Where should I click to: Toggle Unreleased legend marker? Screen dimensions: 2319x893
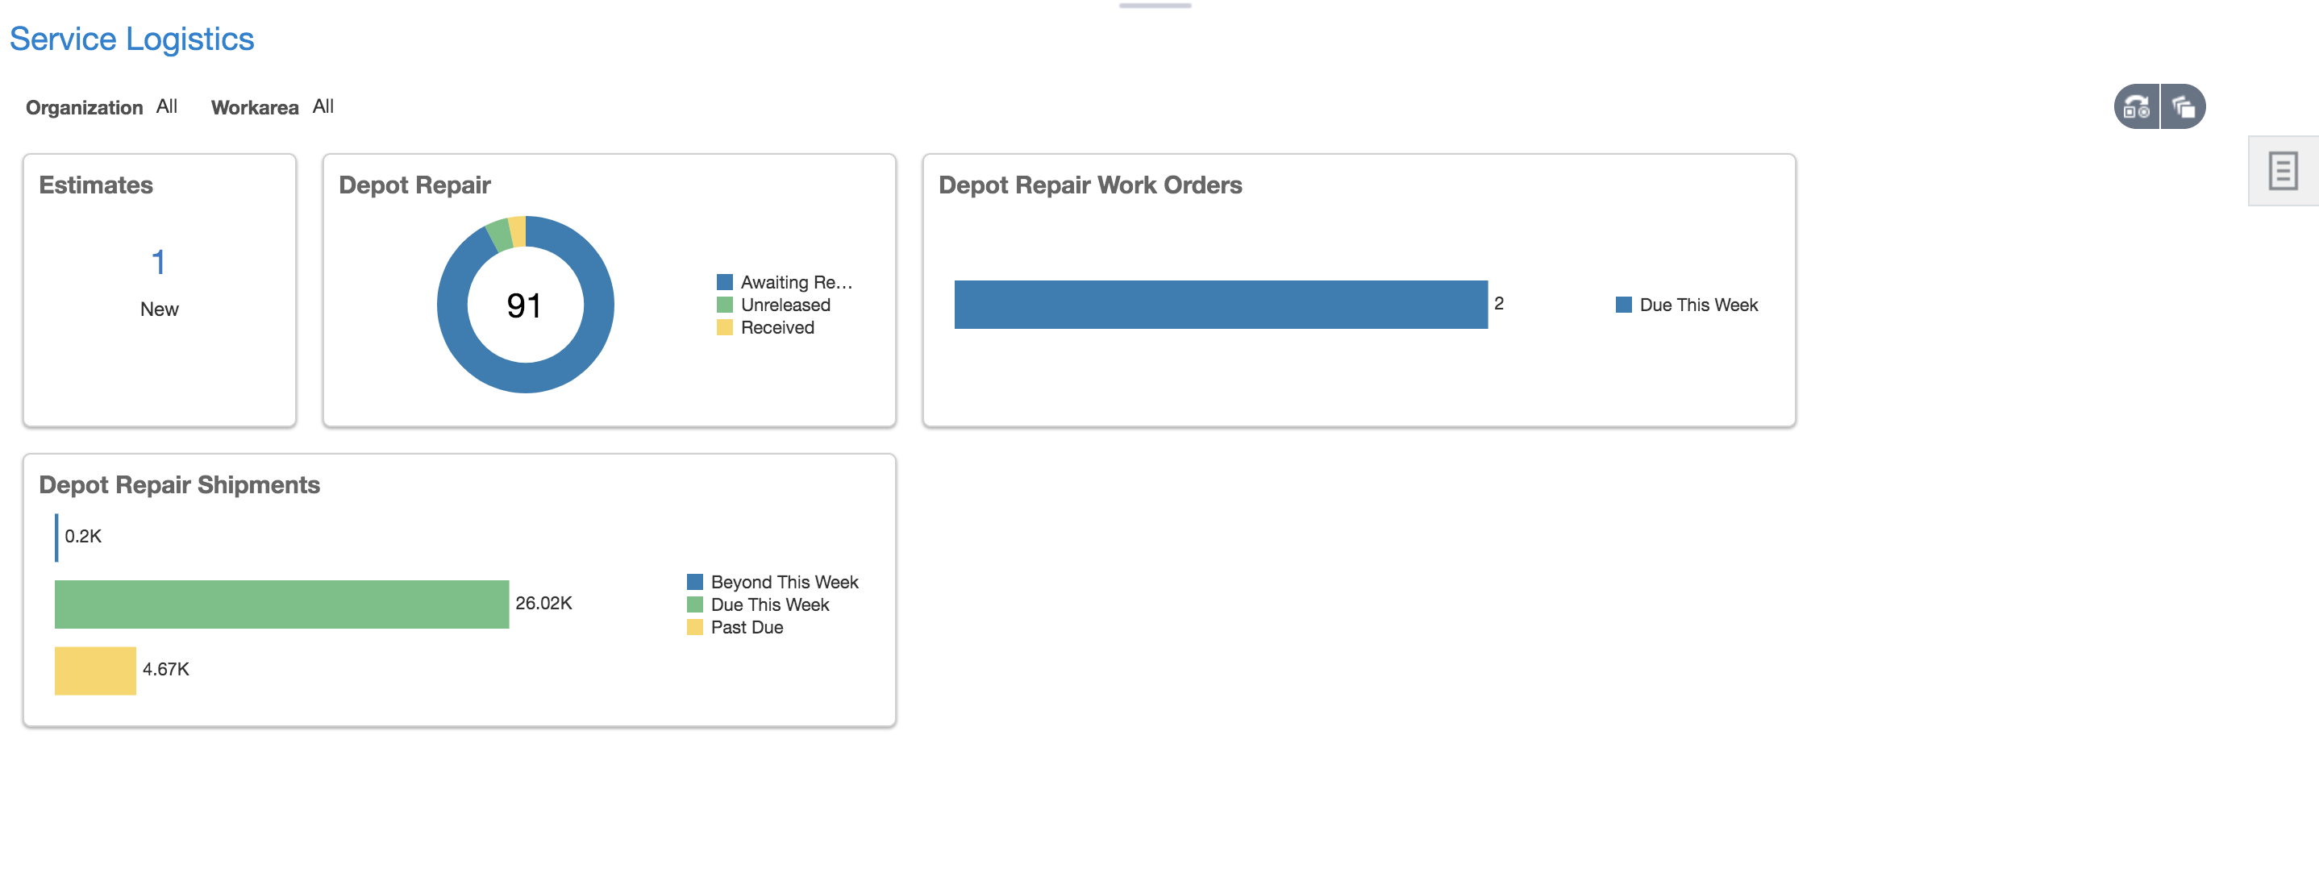click(x=725, y=305)
